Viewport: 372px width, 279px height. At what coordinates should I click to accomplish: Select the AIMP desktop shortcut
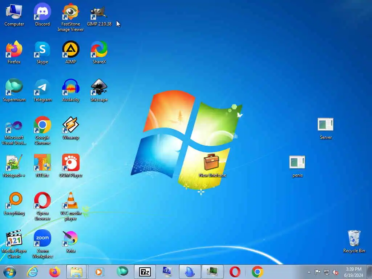click(x=70, y=52)
